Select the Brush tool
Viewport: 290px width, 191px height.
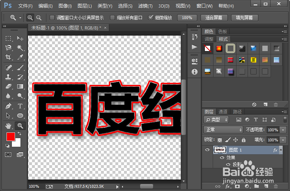20,67
